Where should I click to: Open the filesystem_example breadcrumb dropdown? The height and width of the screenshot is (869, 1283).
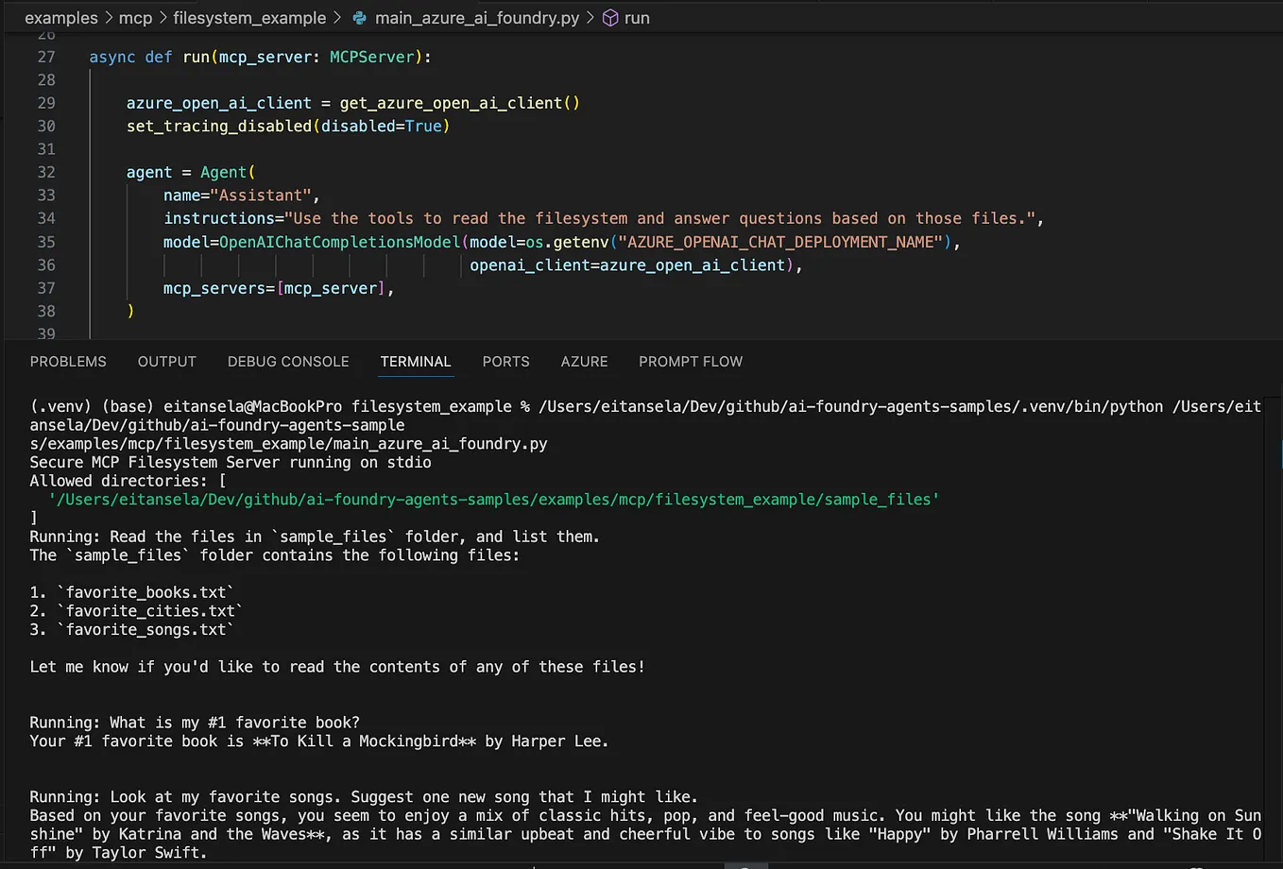(249, 17)
